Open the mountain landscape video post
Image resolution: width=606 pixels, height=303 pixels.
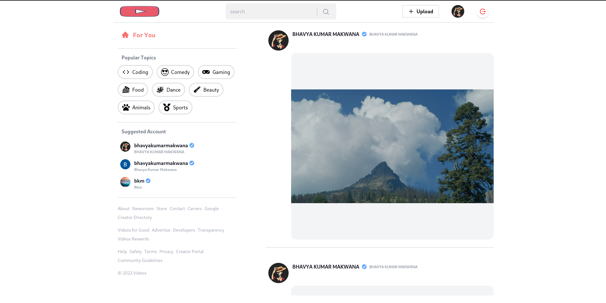tap(392, 146)
